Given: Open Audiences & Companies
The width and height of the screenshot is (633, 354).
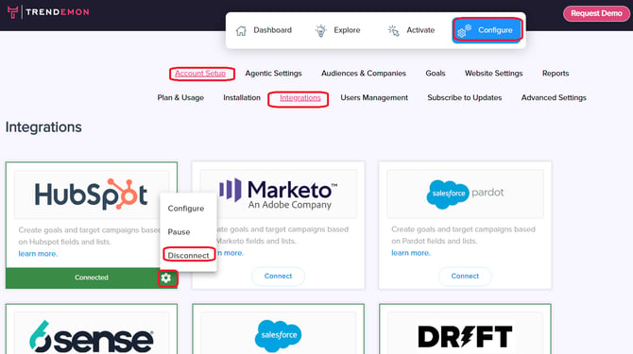Looking at the screenshot, I should [364, 74].
